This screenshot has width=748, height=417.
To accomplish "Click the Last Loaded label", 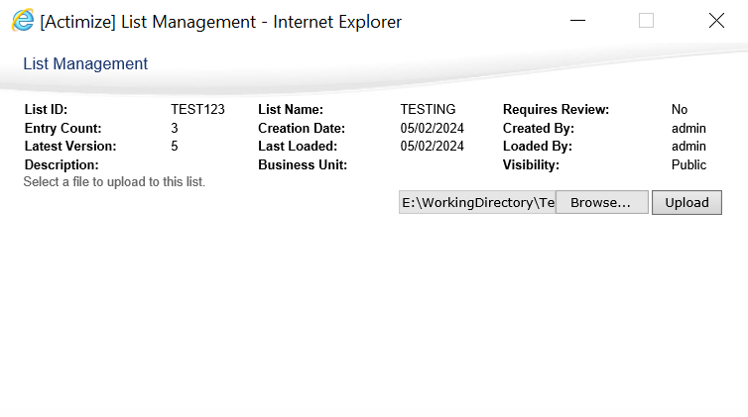I will point(298,147).
